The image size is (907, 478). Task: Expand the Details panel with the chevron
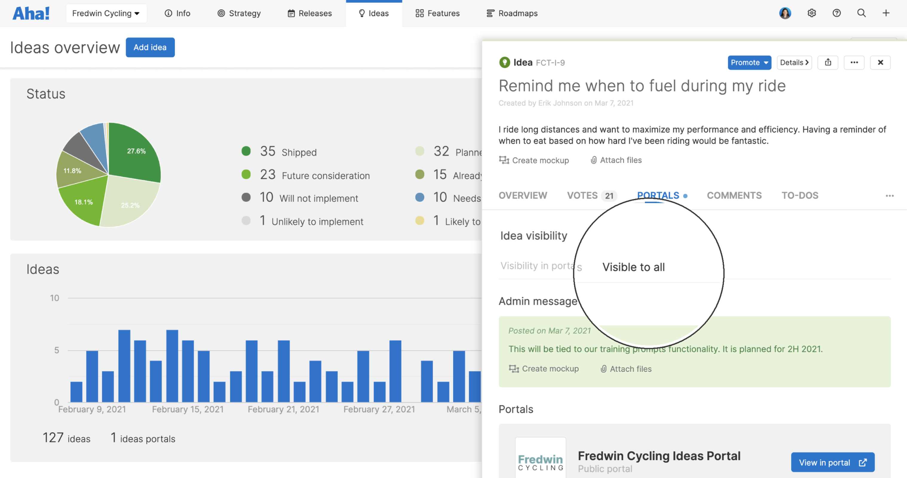[794, 62]
